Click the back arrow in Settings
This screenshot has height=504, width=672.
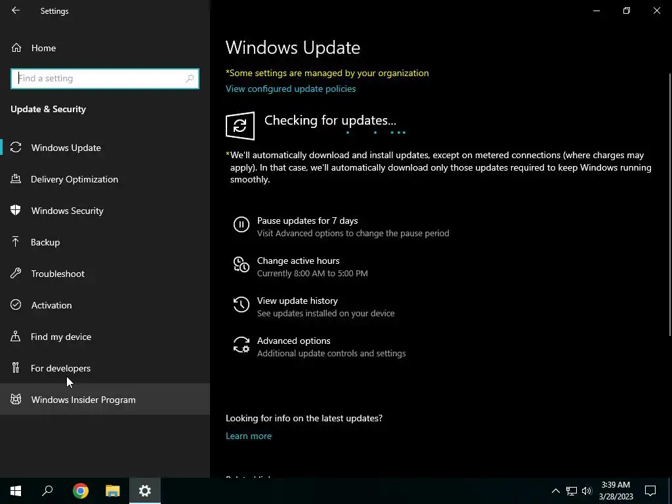pyautogui.click(x=16, y=10)
